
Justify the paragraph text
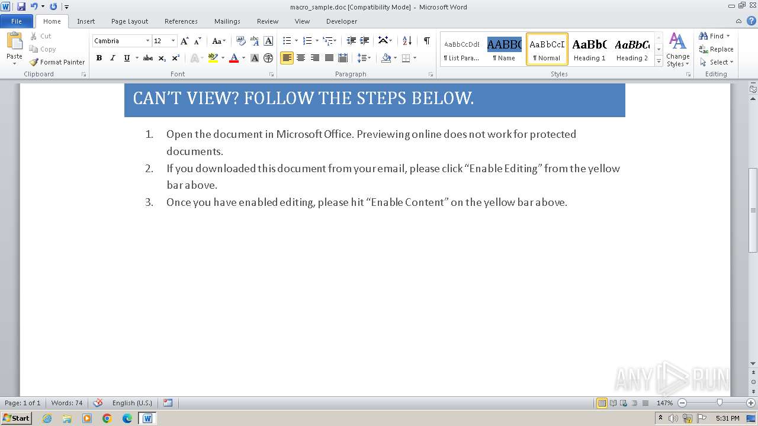(x=329, y=58)
